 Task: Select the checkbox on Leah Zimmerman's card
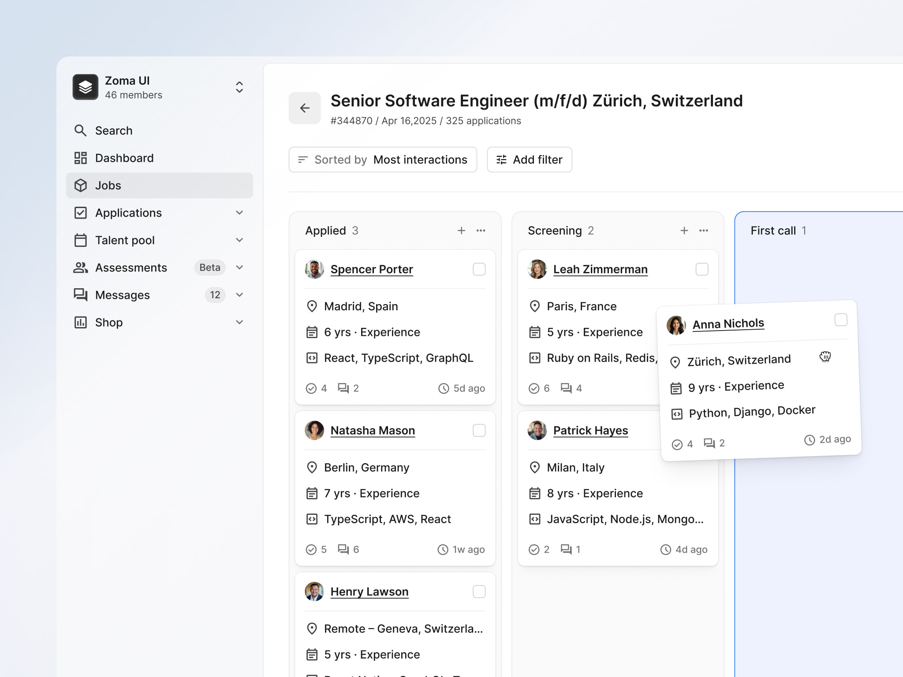(x=702, y=269)
